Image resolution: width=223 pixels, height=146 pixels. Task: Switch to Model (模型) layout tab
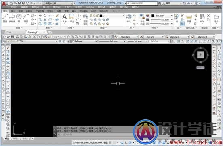click(x=7, y=138)
